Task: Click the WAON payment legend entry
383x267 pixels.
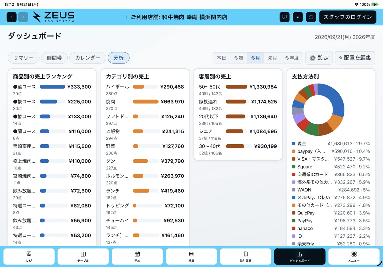Action: 331,190
